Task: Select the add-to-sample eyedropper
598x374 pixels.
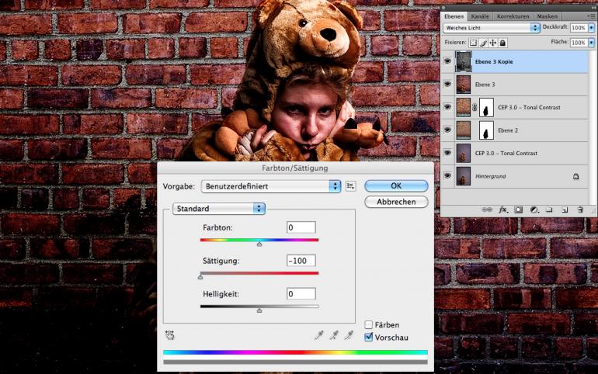Action: coord(334,335)
